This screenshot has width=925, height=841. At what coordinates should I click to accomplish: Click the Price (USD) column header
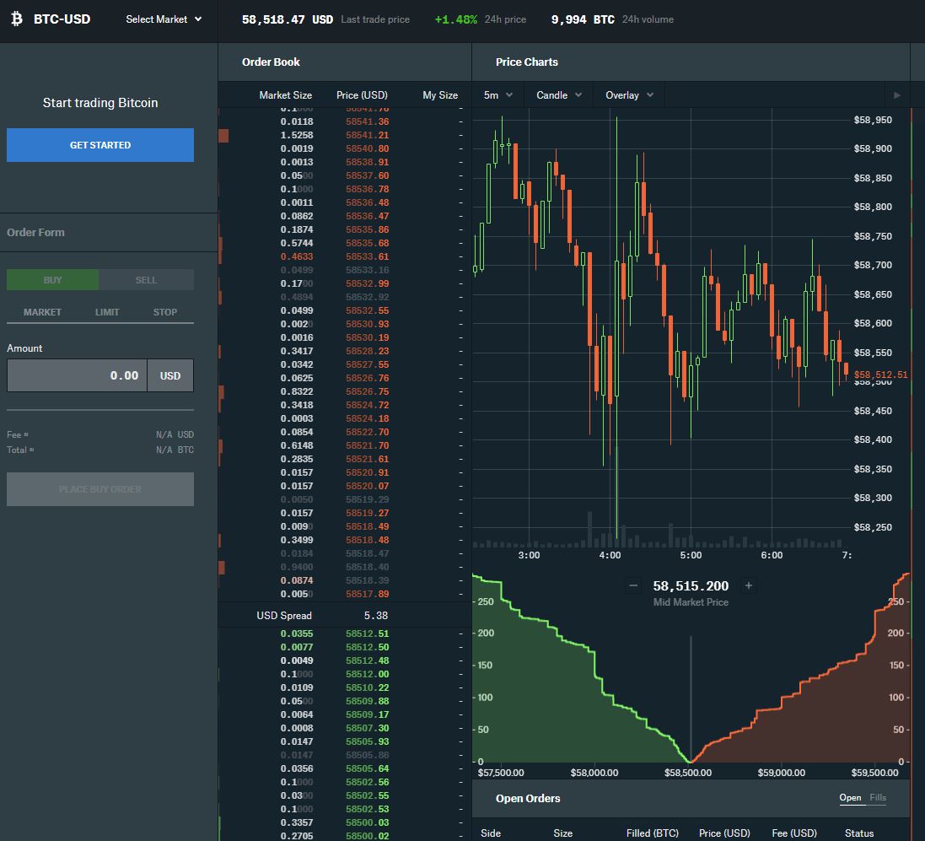tap(362, 95)
